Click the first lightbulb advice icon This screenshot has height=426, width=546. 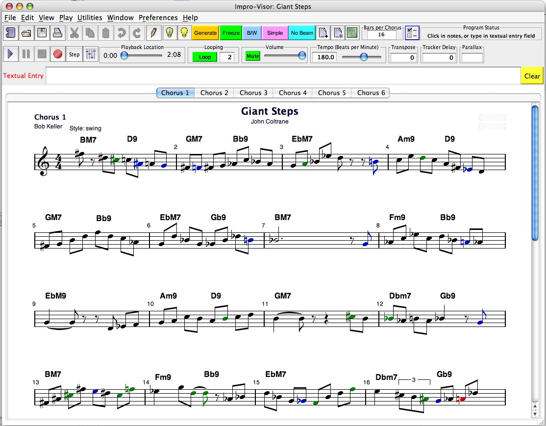[x=170, y=33]
